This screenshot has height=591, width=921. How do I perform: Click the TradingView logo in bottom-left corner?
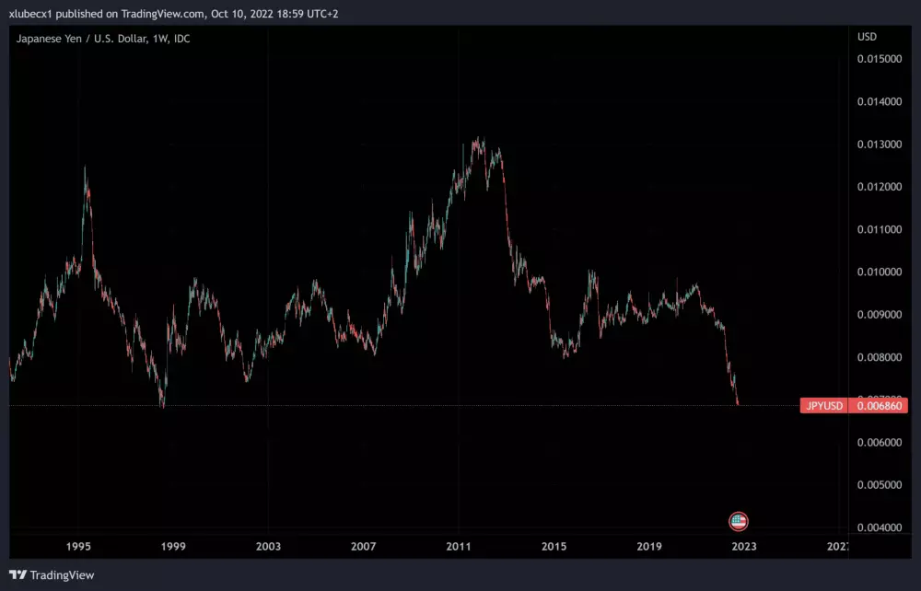51,574
